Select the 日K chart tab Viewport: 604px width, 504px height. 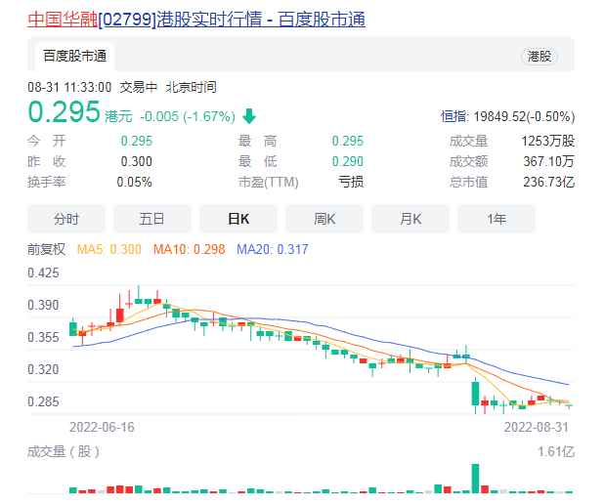237,219
